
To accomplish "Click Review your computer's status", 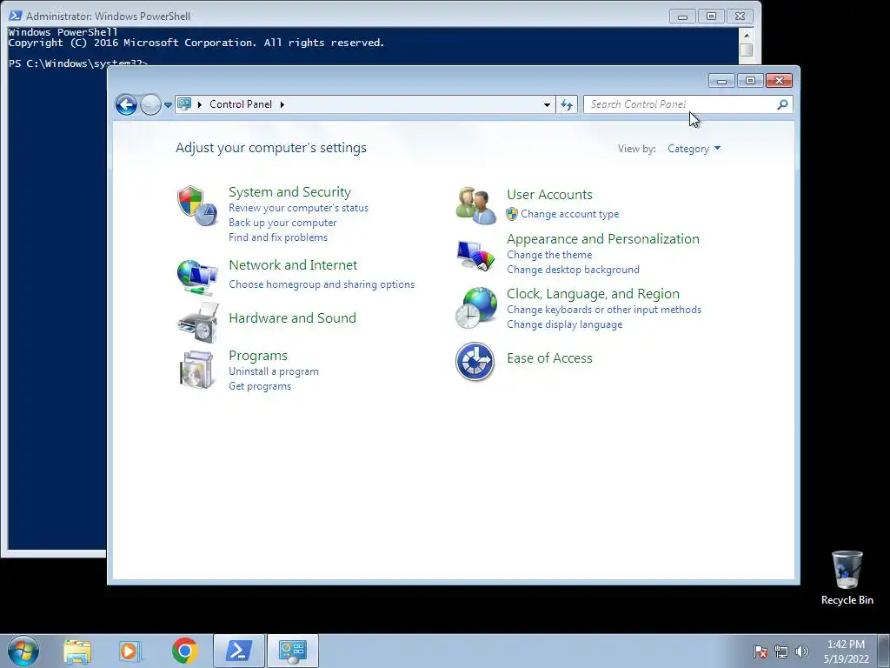I will pos(299,208).
